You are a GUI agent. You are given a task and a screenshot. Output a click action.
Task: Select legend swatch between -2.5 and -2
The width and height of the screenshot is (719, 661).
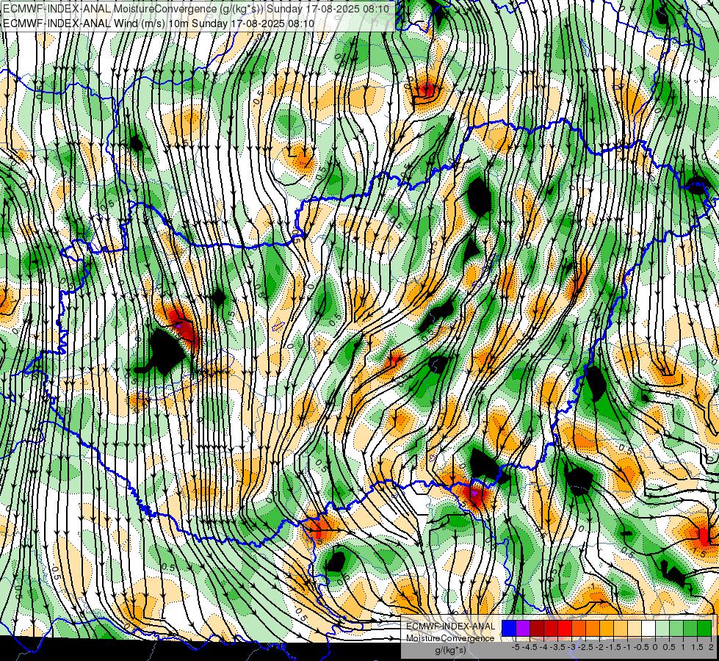click(x=593, y=628)
